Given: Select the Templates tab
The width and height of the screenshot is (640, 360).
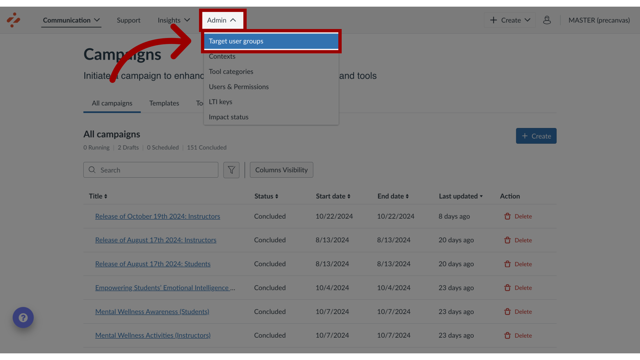Looking at the screenshot, I should click(164, 103).
